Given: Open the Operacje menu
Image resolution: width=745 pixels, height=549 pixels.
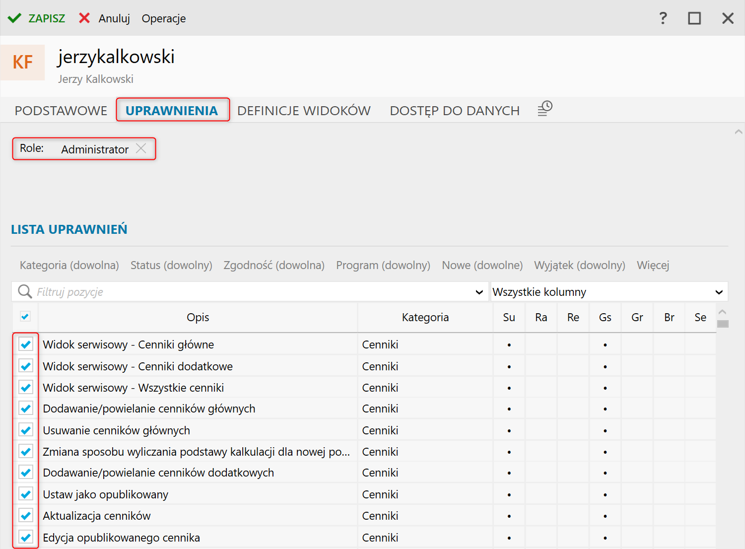Looking at the screenshot, I should [x=164, y=18].
